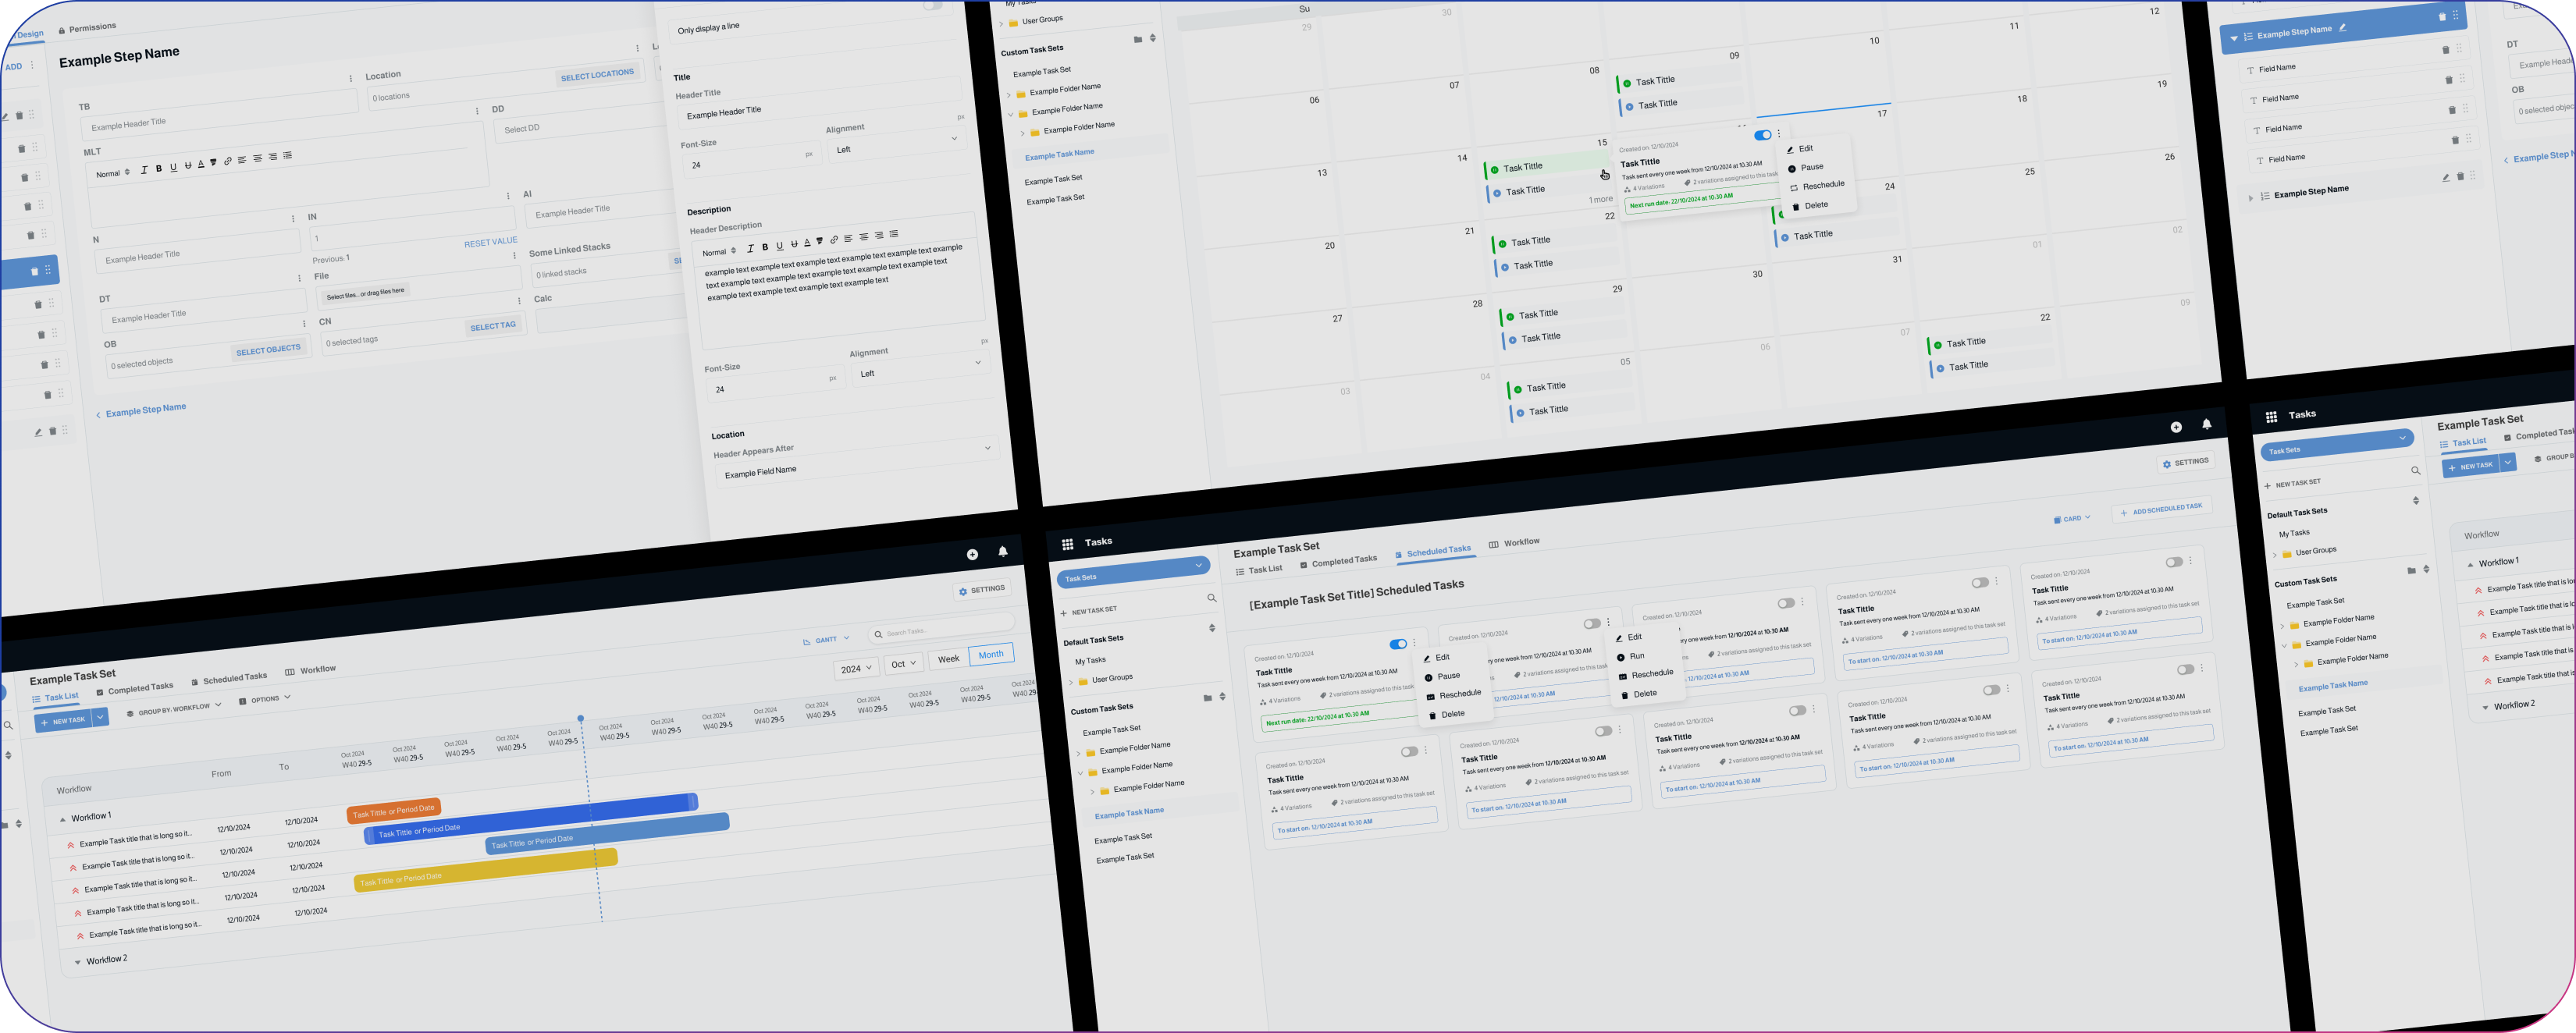2576x1033 pixels.
Task: Click SELECT LOCATIONS button
Action: [597, 75]
